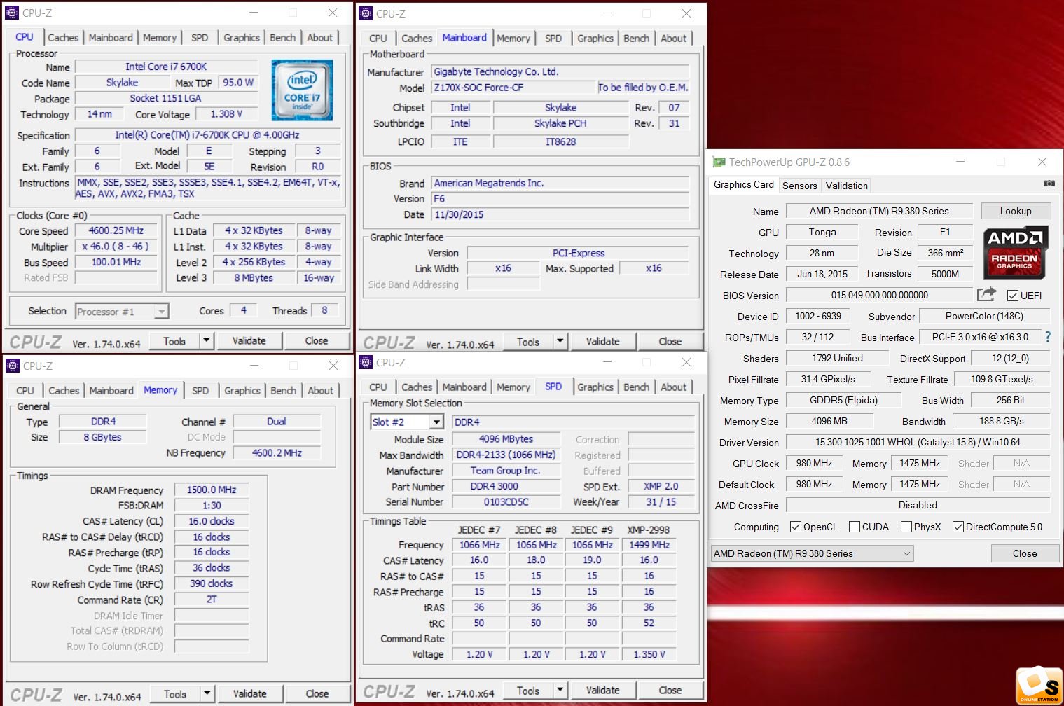Open Graphics tab in Mainboard window
1064x706 pixels.
(595, 39)
